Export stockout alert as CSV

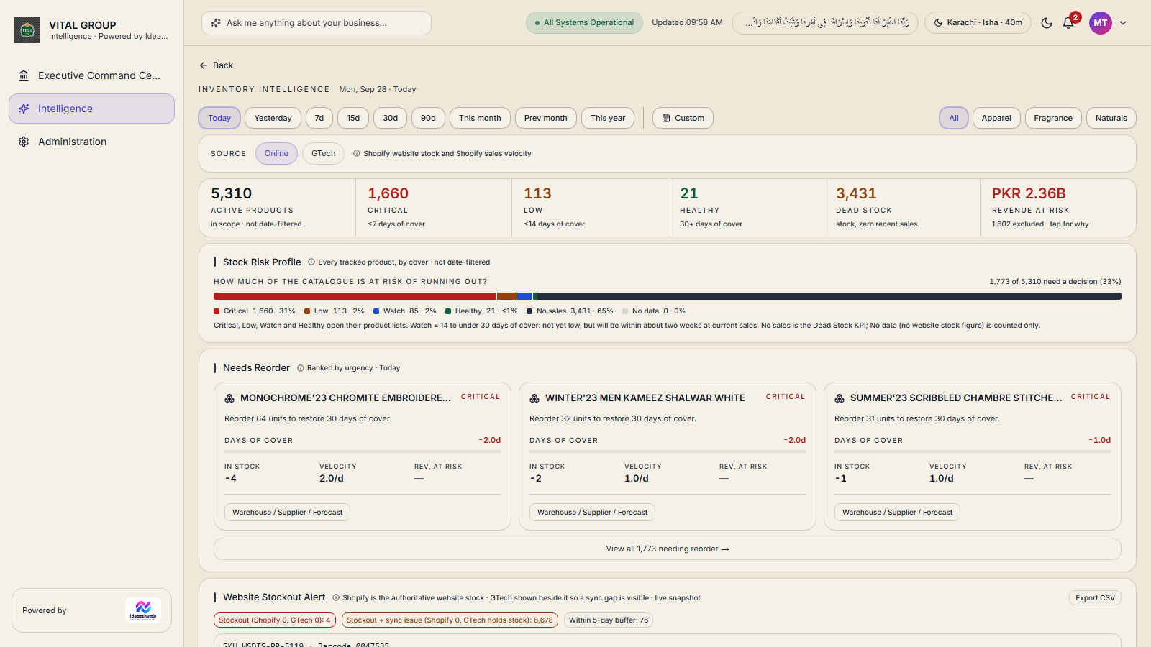pyautogui.click(x=1095, y=598)
